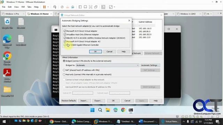
Task: Open Terminal in guest taskbar
Action: (x=131, y=110)
